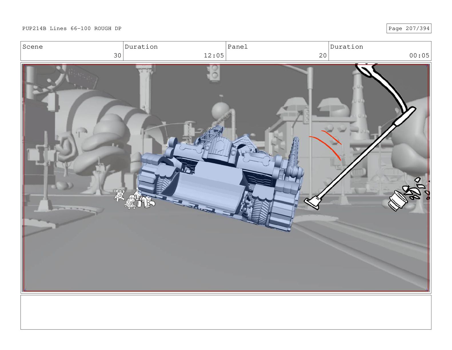Click the 'Panel' label
The height and width of the screenshot is (350, 452).
click(237, 47)
